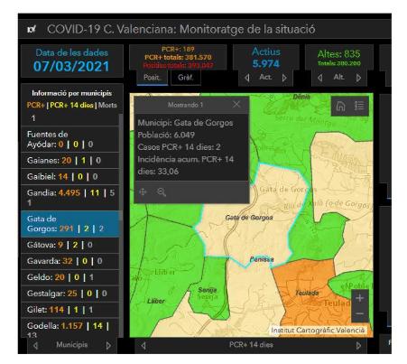Select highlighted Gata de Gorgos row
407x364 pixels.
coord(70,224)
